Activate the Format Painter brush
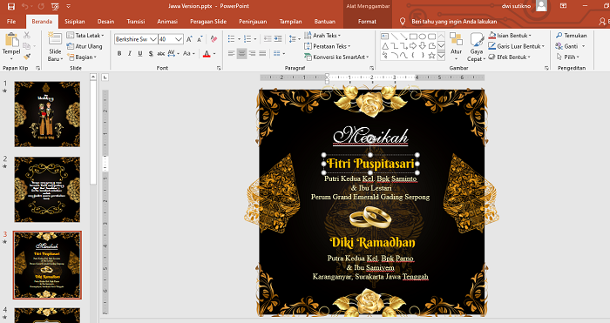The width and height of the screenshot is (610, 323). [26, 57]
